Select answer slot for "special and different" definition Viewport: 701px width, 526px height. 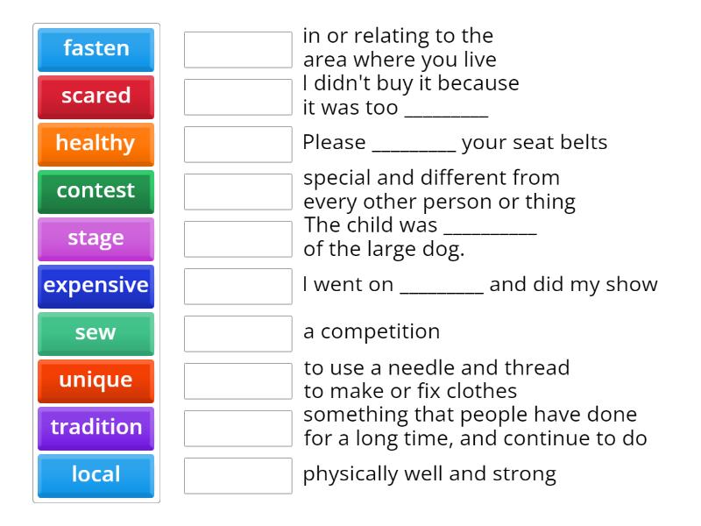coord(237,192)
